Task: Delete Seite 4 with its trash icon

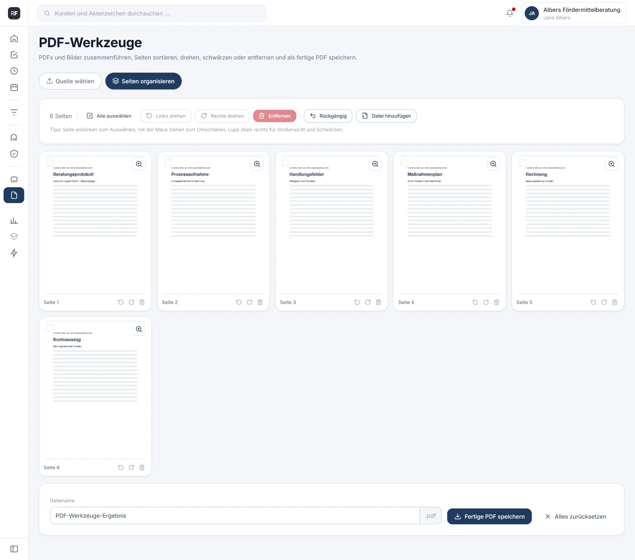Action: (496, 302)
